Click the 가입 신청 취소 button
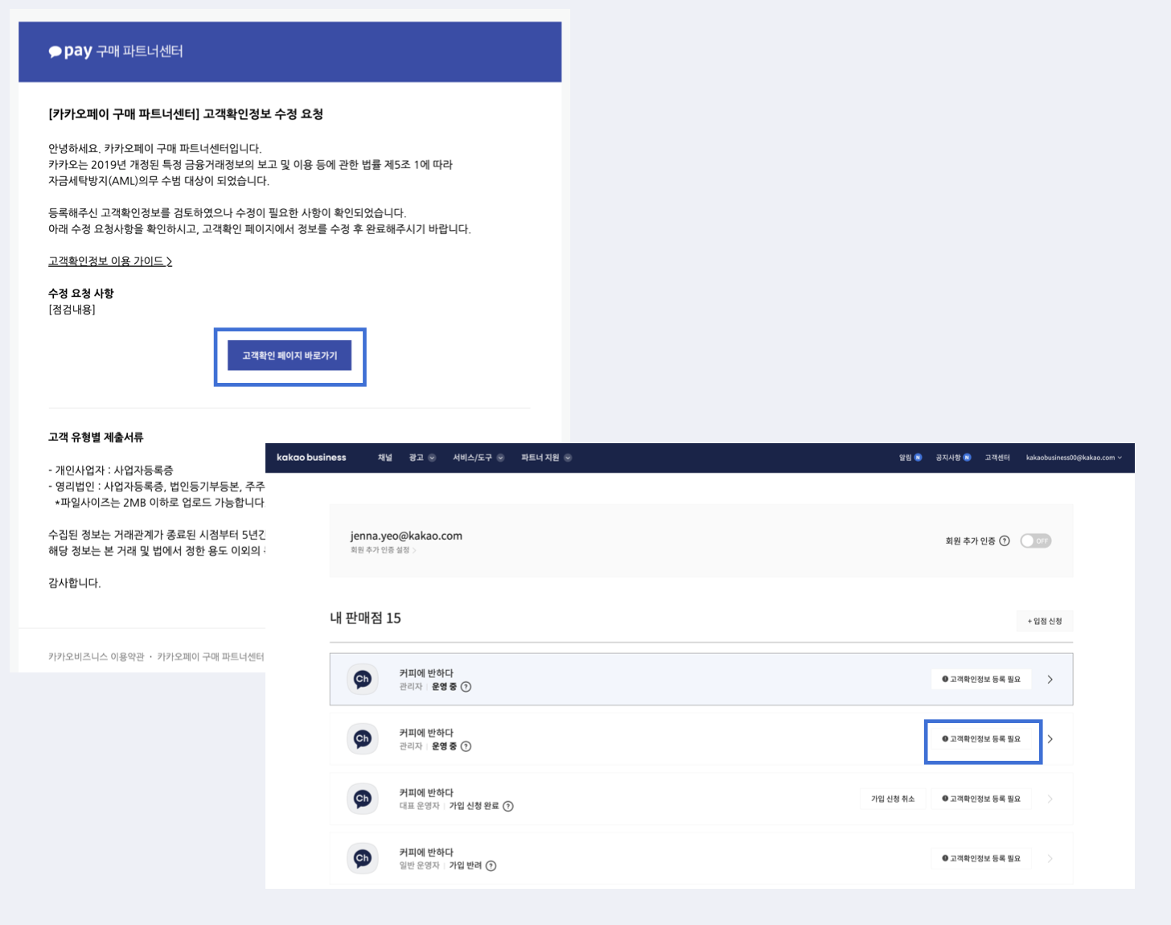 point(893,799)
